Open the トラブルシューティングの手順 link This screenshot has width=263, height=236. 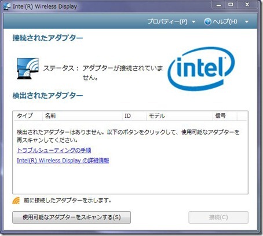pos(54,150)
